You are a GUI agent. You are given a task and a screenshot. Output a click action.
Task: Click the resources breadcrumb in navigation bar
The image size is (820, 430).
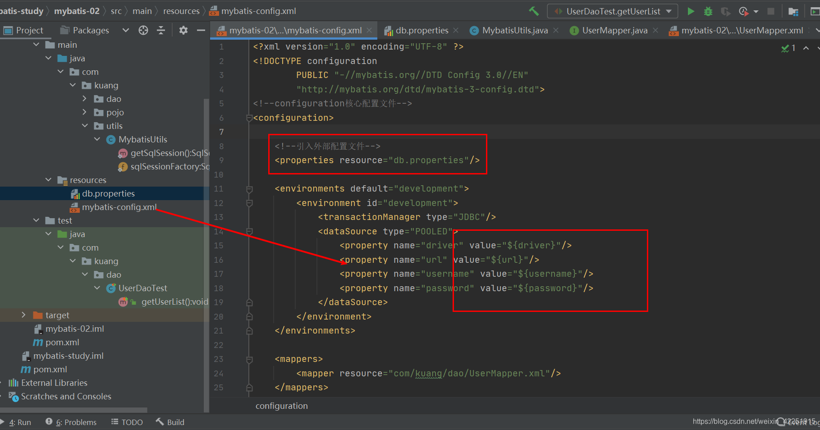click(x=181, y=11)
